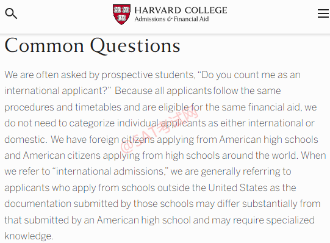Click the HARVARD COLLEGE title text
330x243 pixels.
(181, 10)
